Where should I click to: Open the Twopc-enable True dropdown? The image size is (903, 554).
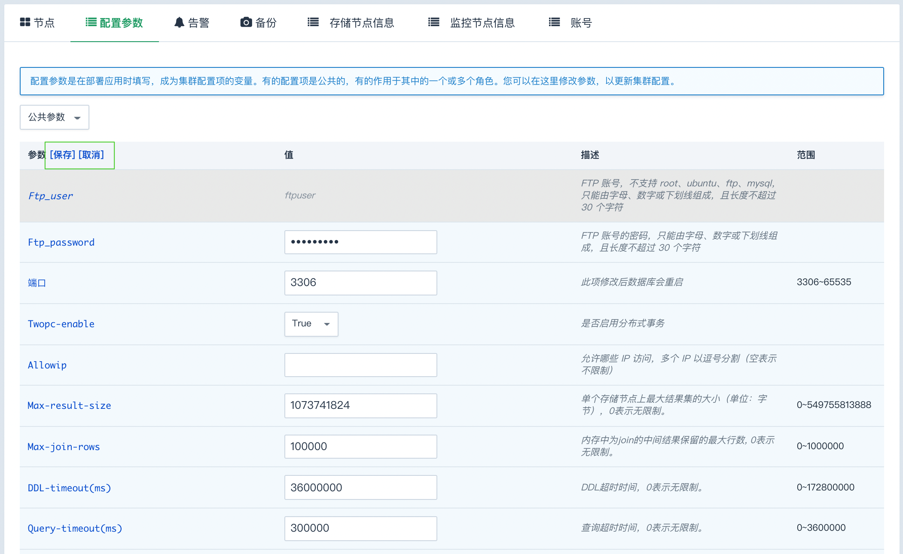click(x=311, y=324)
